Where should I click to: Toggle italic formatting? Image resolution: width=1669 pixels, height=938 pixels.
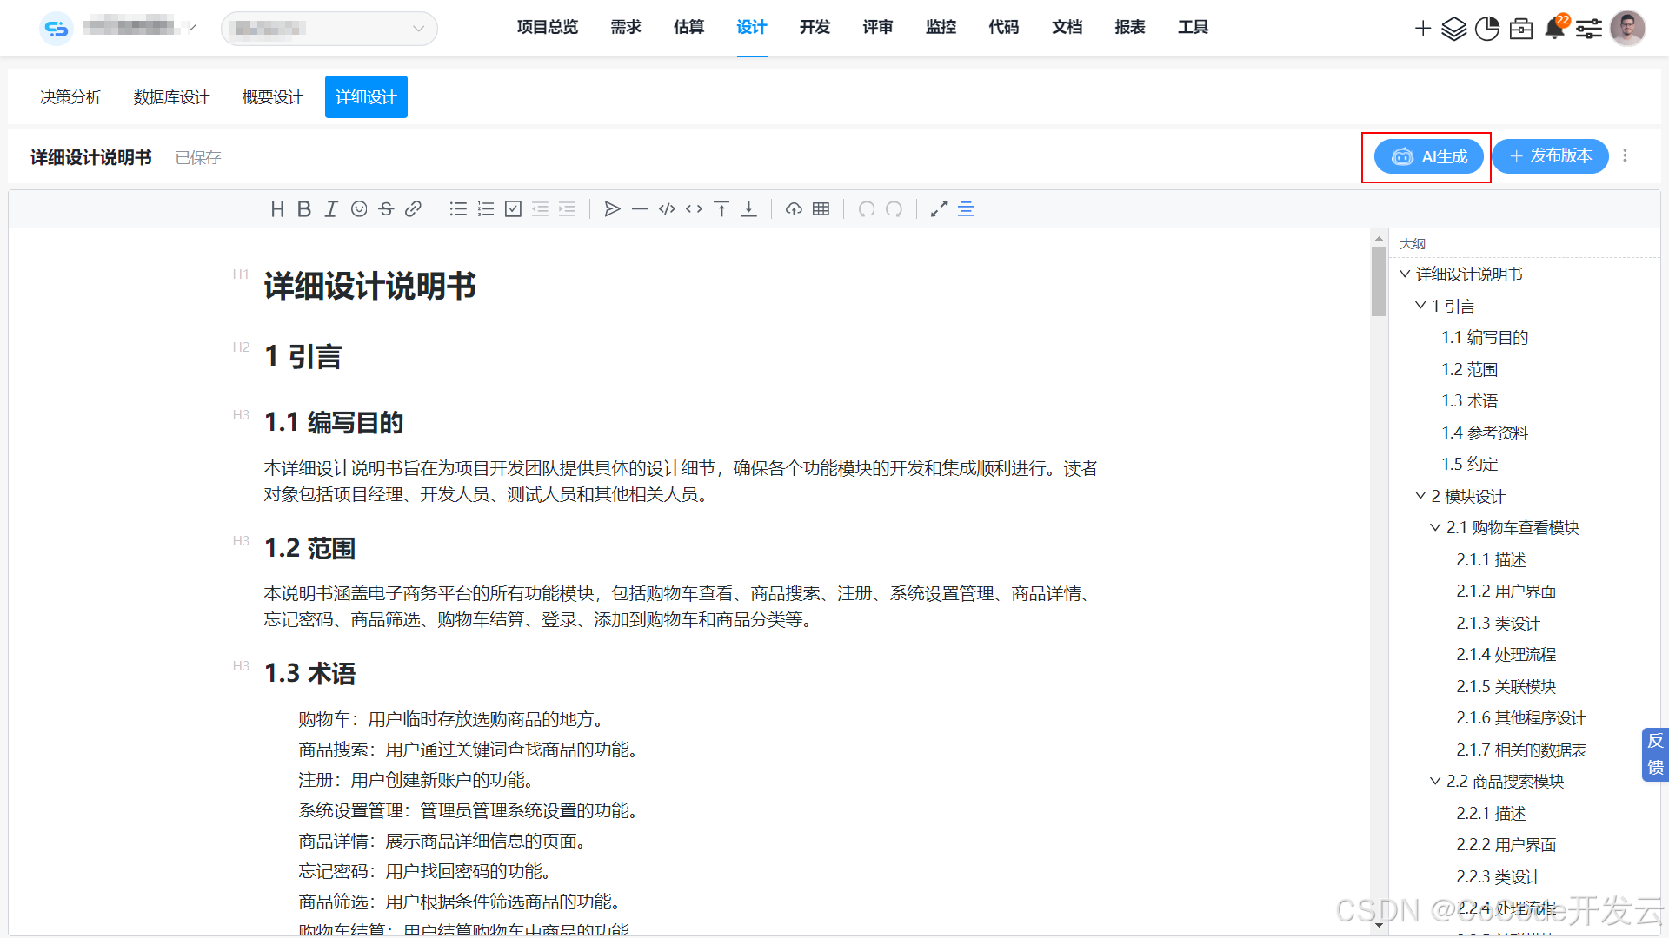pyautogui.click(x=331, y=208)
